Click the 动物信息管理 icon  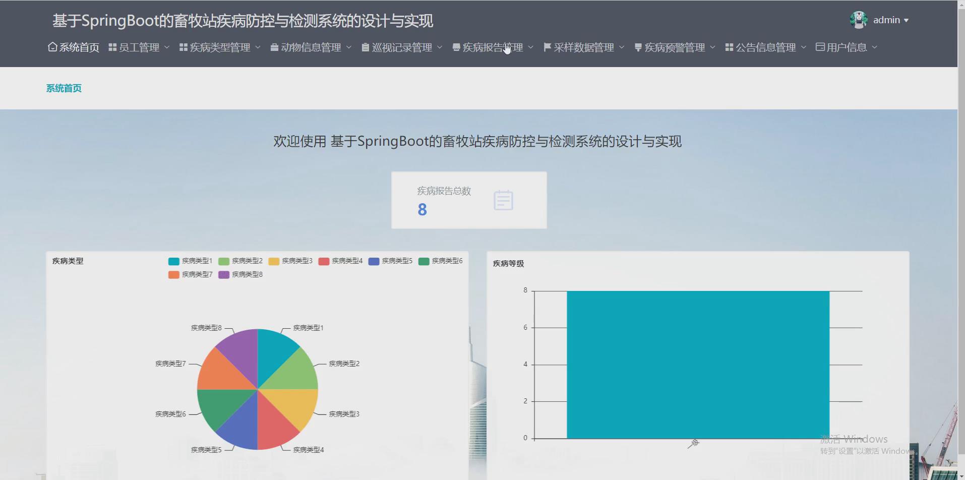[x=274, y=47]
